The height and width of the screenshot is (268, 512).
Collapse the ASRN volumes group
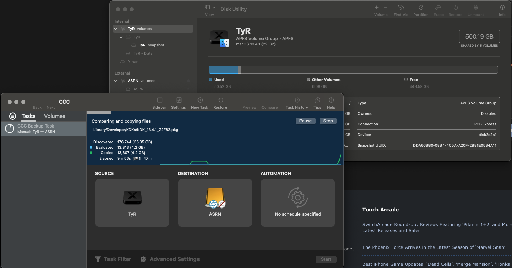coord(116,81)
